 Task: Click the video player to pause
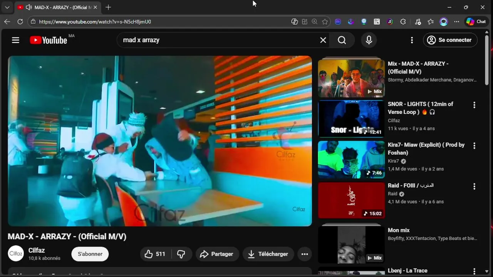(x=160, y=141)
